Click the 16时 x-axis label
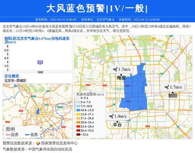This screenshot has width=195, height=153. click(40, 72)
